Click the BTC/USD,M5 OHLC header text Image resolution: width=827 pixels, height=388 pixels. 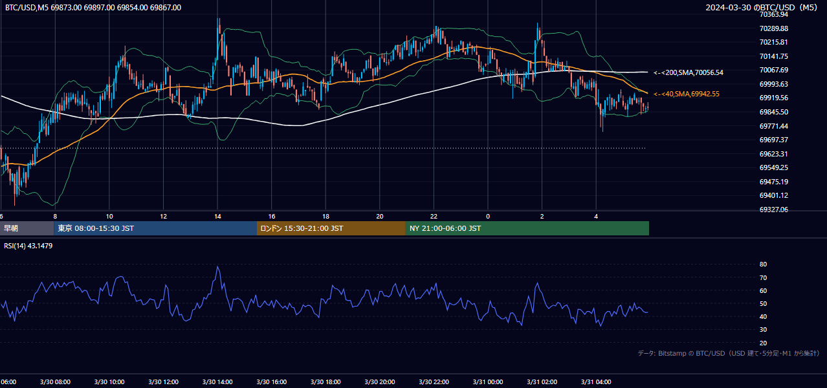(93, 8)
